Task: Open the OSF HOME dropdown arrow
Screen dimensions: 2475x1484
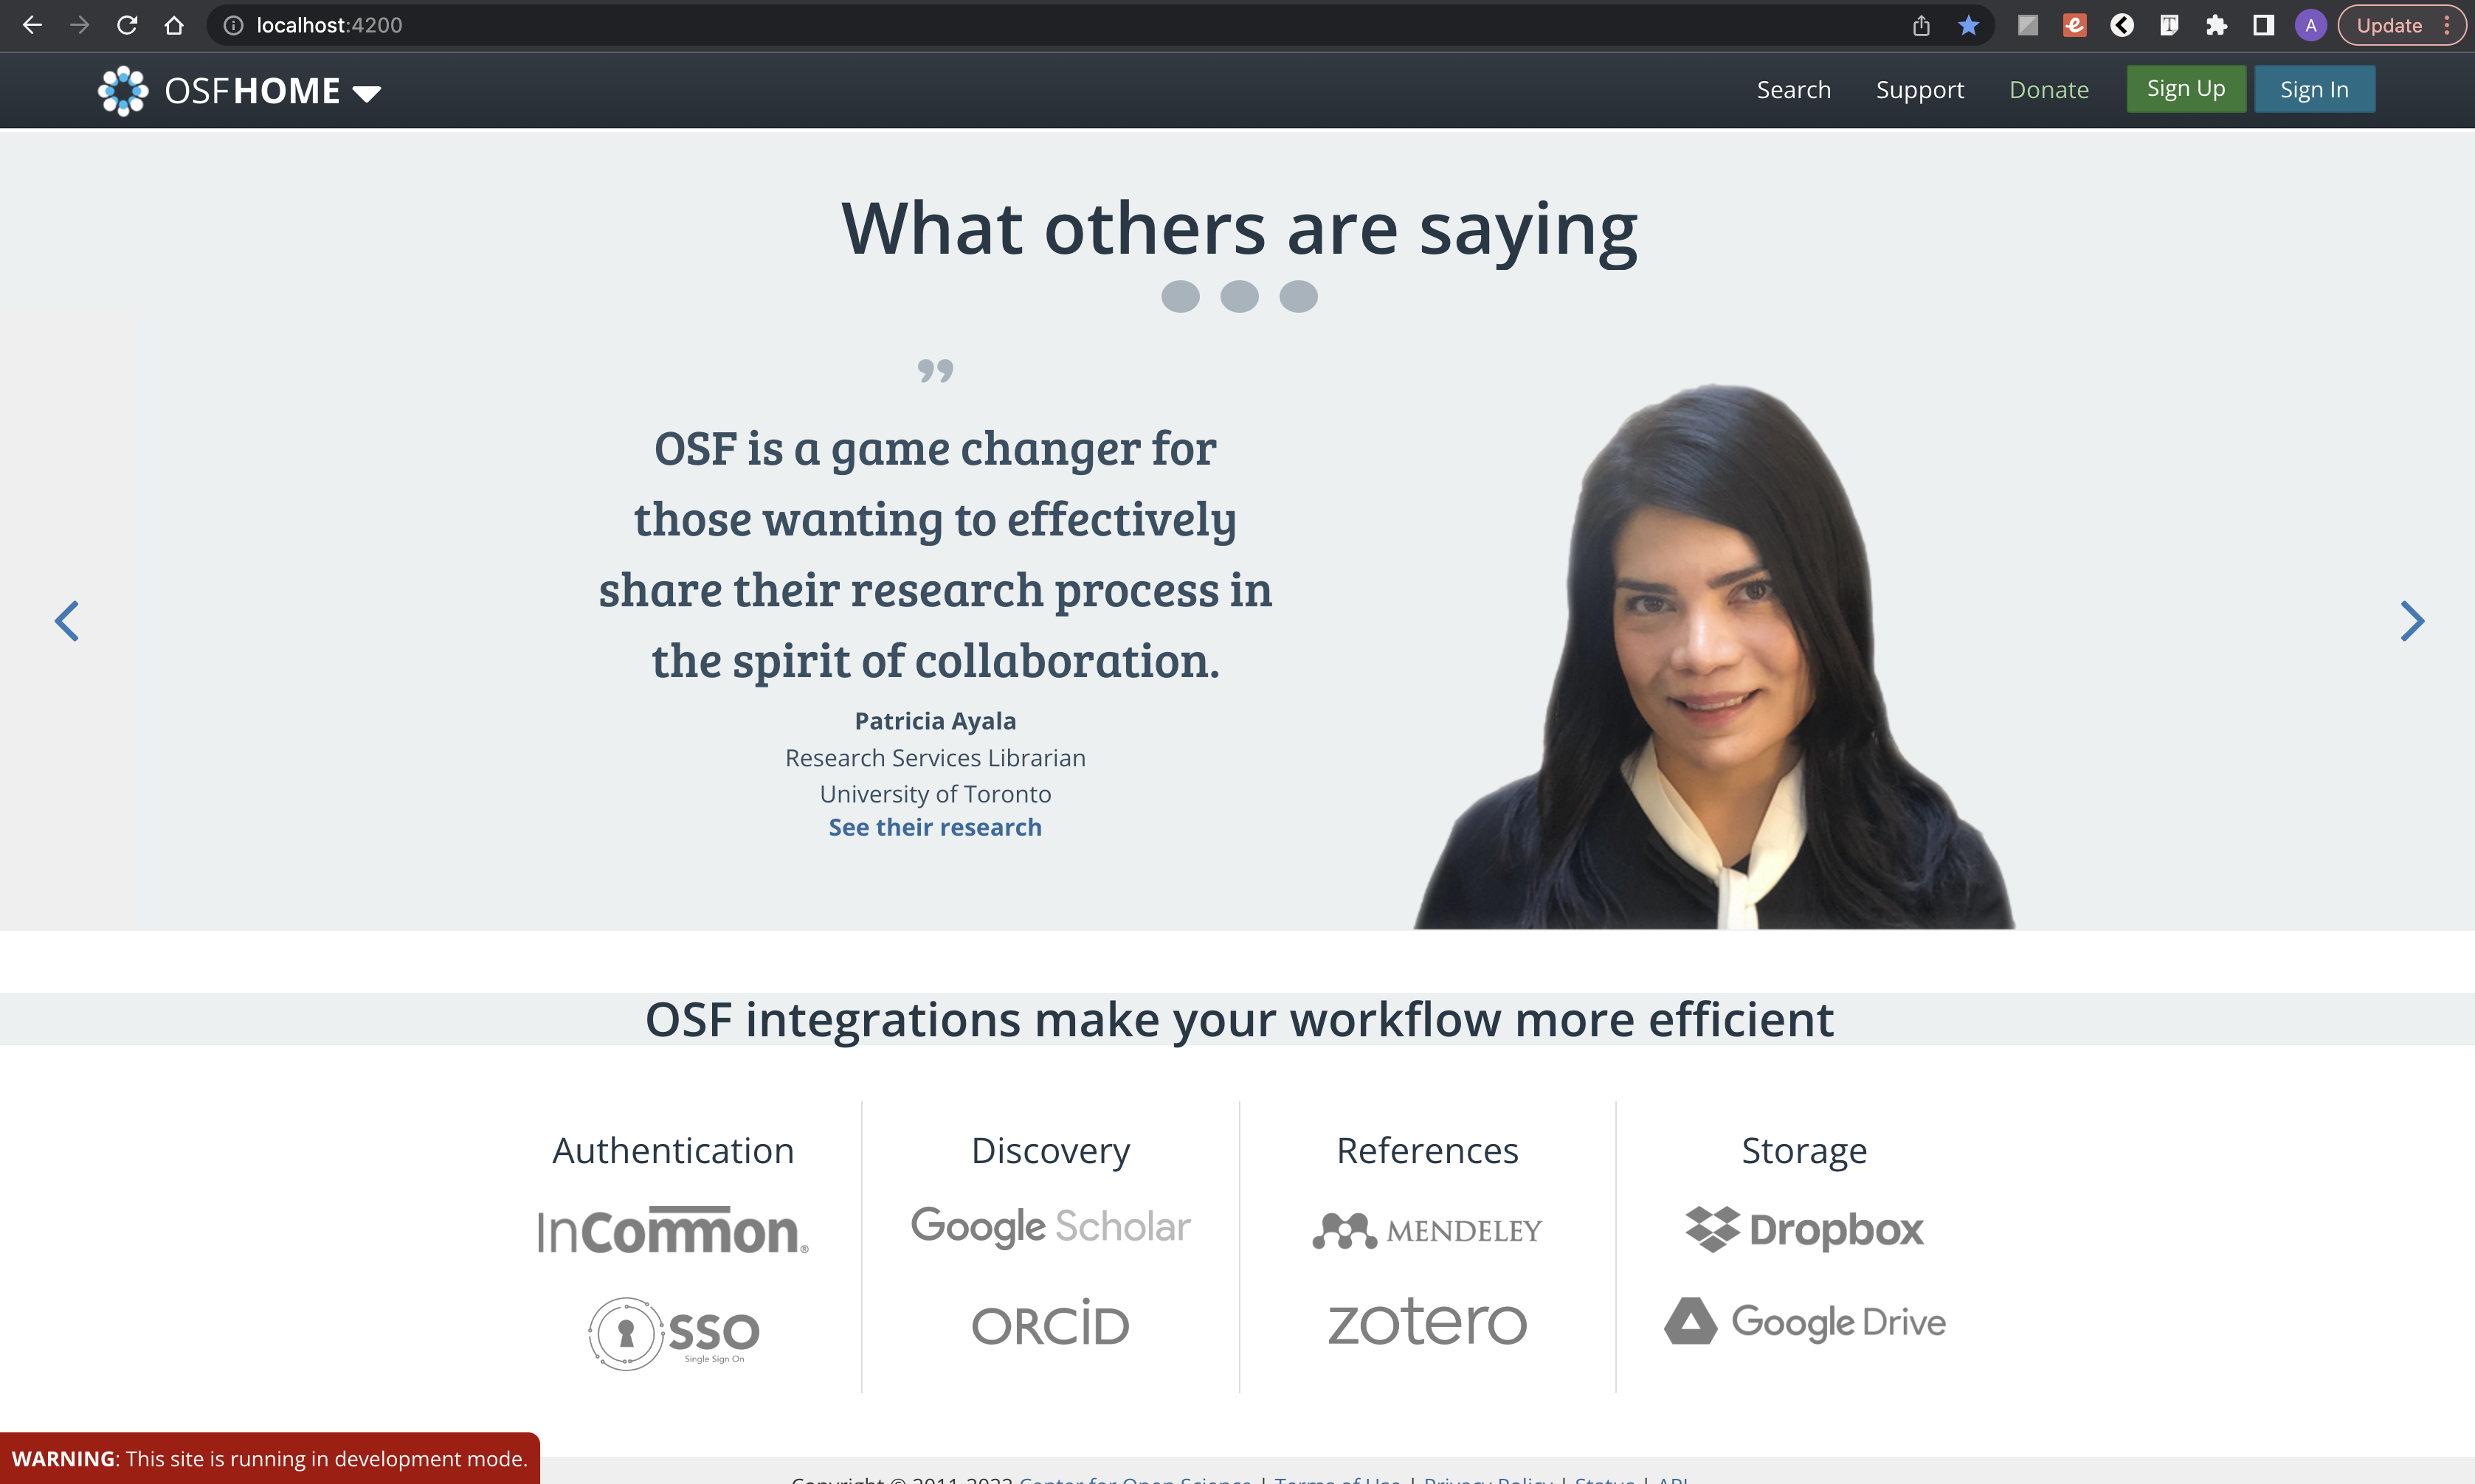Action: [x=366, y=93]
